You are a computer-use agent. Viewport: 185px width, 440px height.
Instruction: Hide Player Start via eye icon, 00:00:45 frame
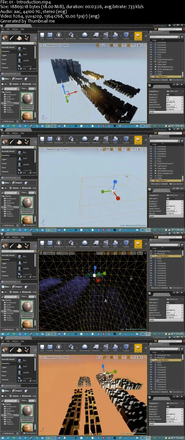(151, 64)
